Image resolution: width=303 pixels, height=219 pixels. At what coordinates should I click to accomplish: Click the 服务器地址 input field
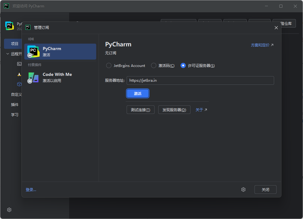pyautogui.click(x=200, y=80)
